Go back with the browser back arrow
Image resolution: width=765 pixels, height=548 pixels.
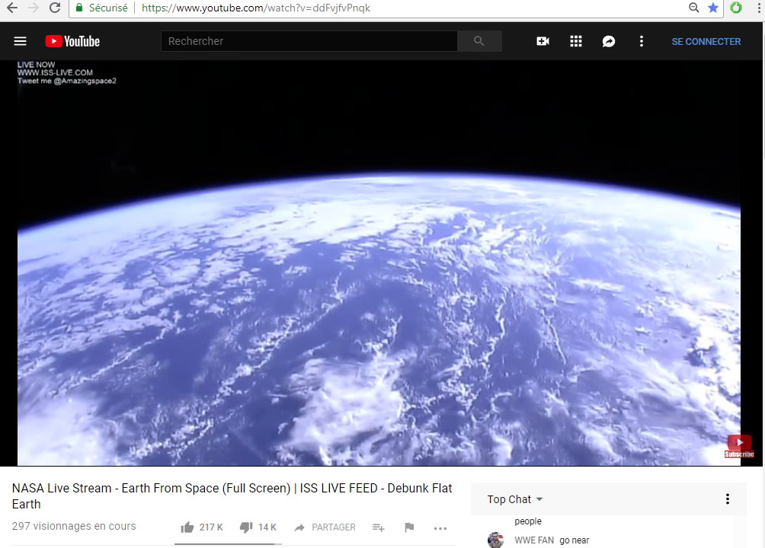11,8
